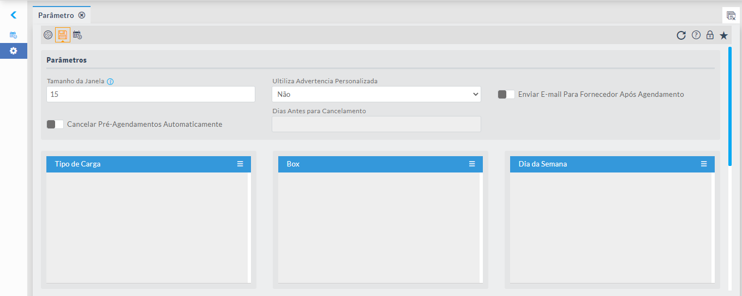Mark as favorite with the star icon
The width and height of the screenshot is (742, 296).
(x=723, y=35)
